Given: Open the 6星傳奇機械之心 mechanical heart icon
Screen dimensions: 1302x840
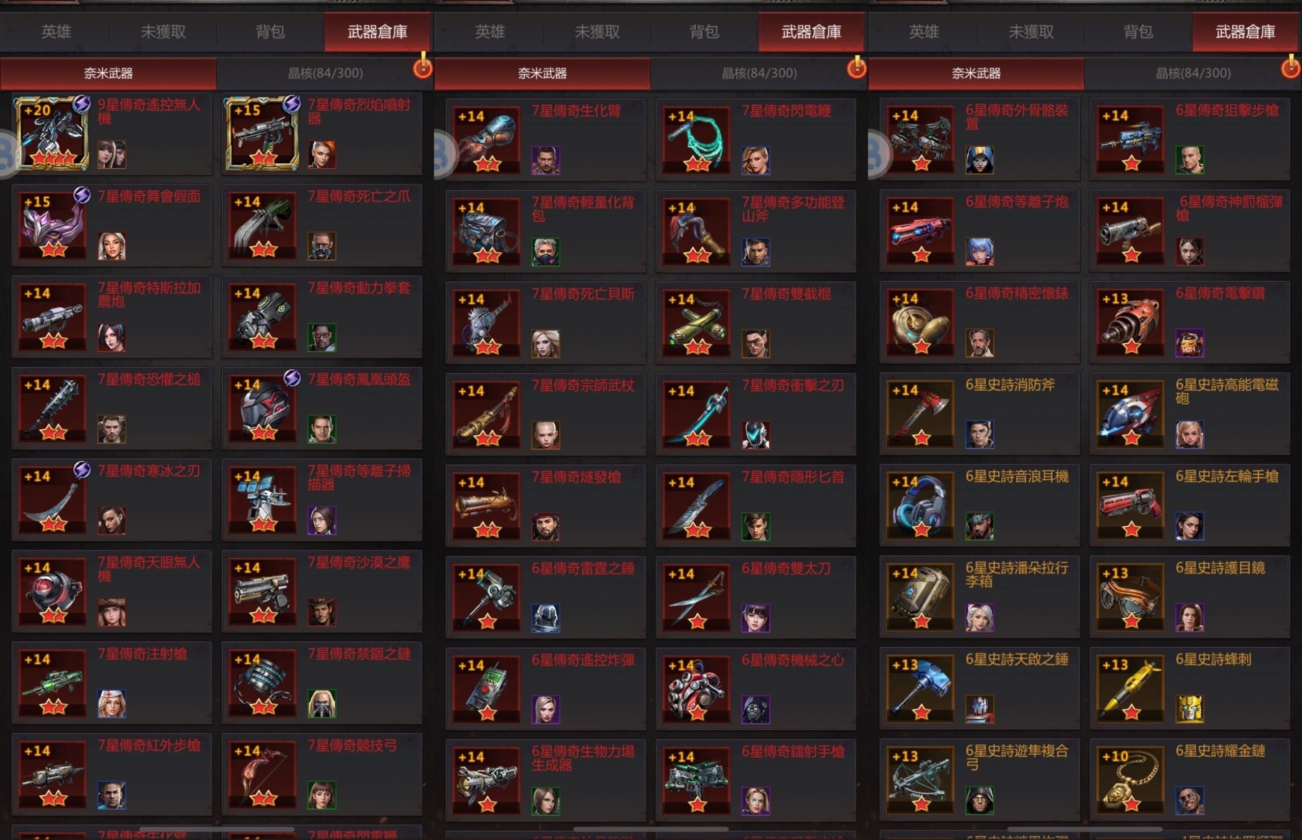Looking at the screenshot, I should point(697,689).
